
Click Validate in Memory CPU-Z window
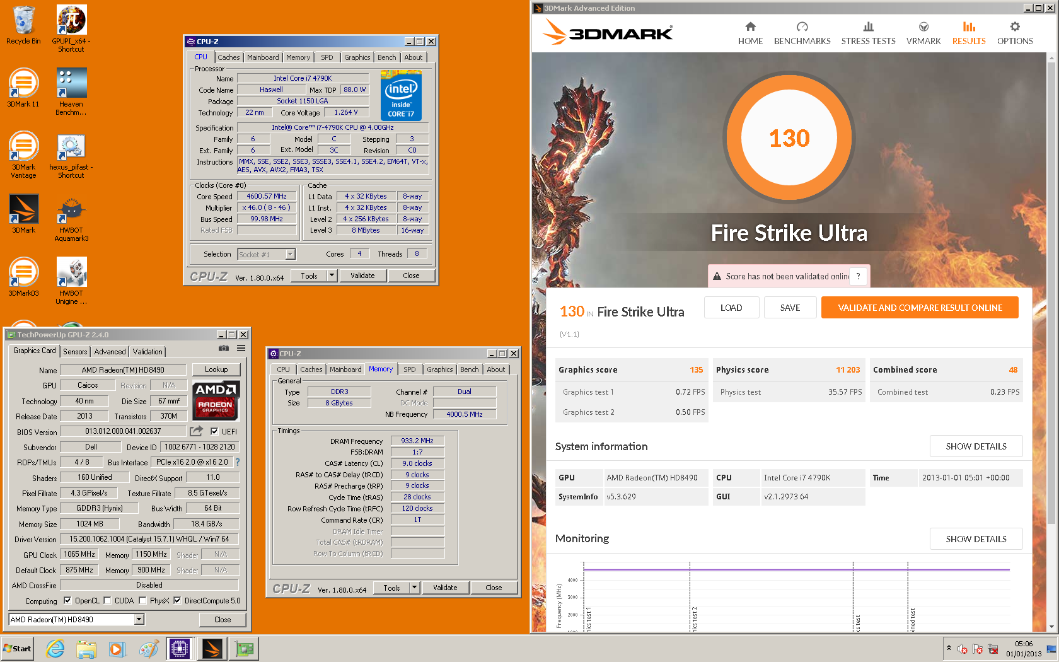point(445,588)
